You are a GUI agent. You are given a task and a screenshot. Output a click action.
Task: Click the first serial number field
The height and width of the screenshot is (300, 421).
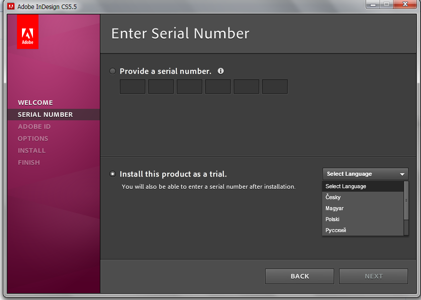132,86
